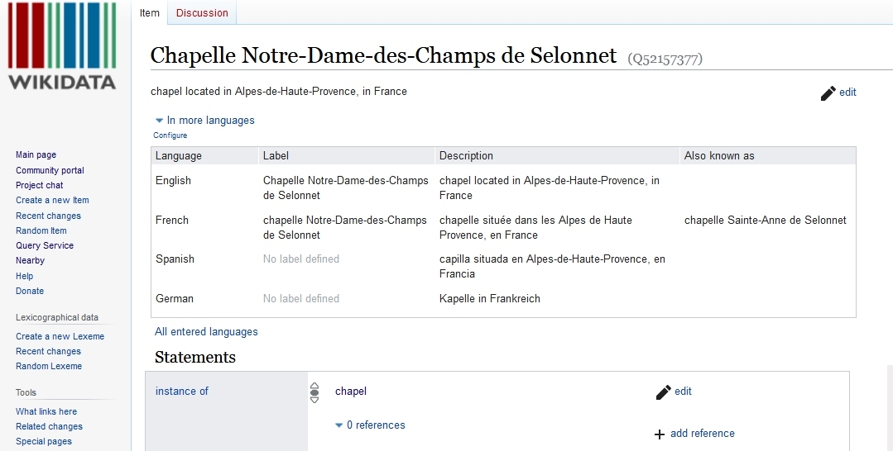Collapse the In more languages section

[205, 121]
